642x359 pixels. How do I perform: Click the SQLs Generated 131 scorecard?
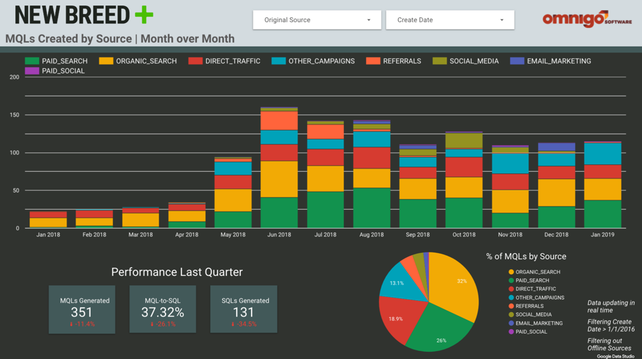coord(244,310)
